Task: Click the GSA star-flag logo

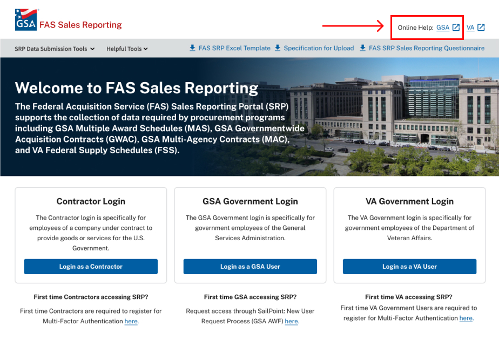Action: click(x=26, y=20)
